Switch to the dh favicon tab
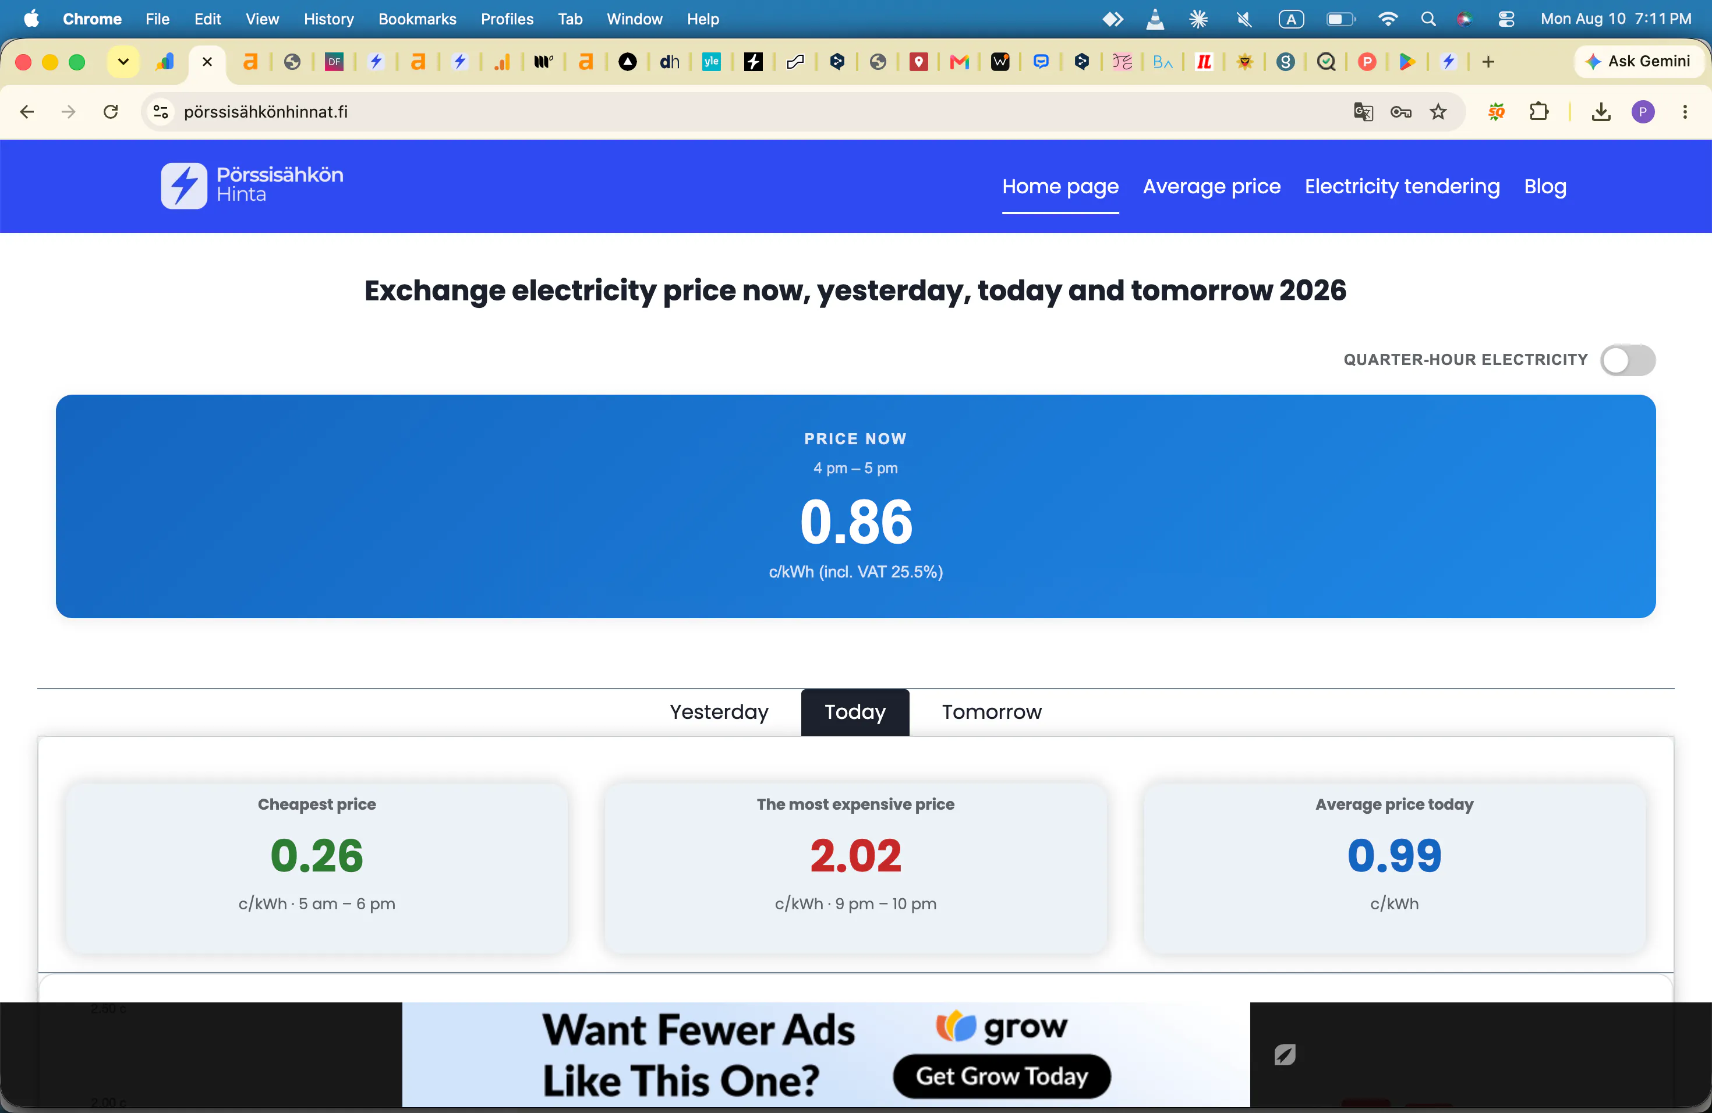The height and width of the screenshot is (1113, 1712). [x=670, y=62]
